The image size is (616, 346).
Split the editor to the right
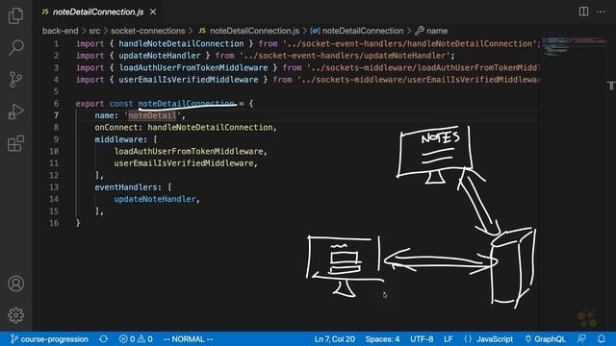click(x=584, y=12)
